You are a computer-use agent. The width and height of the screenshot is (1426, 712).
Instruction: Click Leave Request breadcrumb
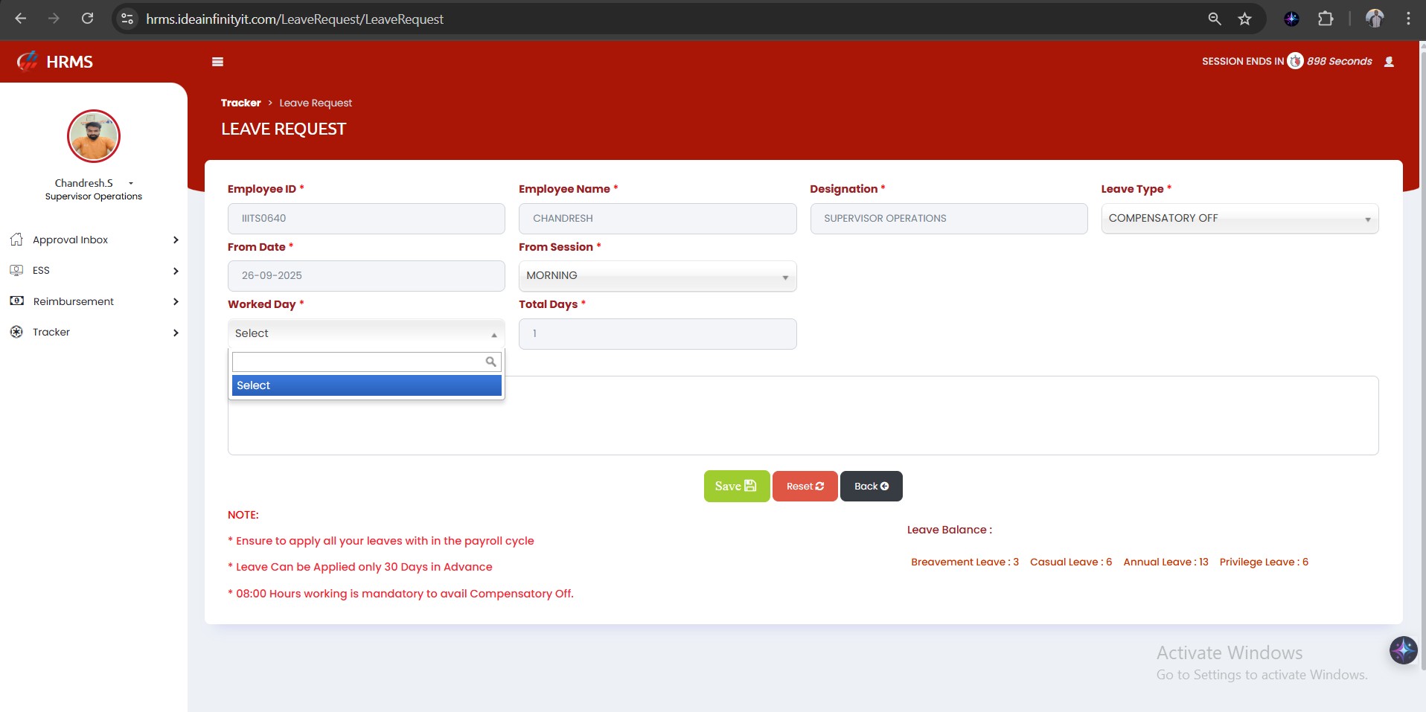(316, 103)
